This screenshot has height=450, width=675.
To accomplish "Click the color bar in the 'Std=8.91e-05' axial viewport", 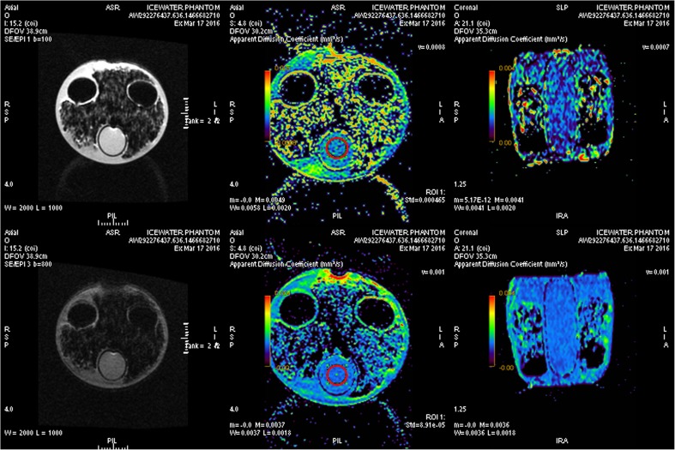I will point(268,331).
